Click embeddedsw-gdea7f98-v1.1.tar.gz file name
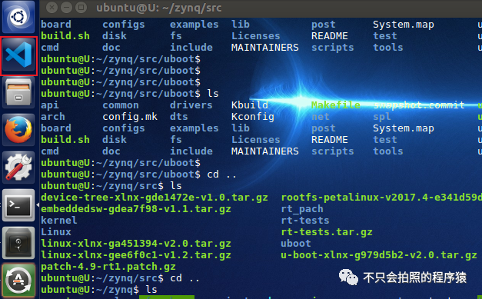Viewport: 482px width, 299px height. pos(136,209)
